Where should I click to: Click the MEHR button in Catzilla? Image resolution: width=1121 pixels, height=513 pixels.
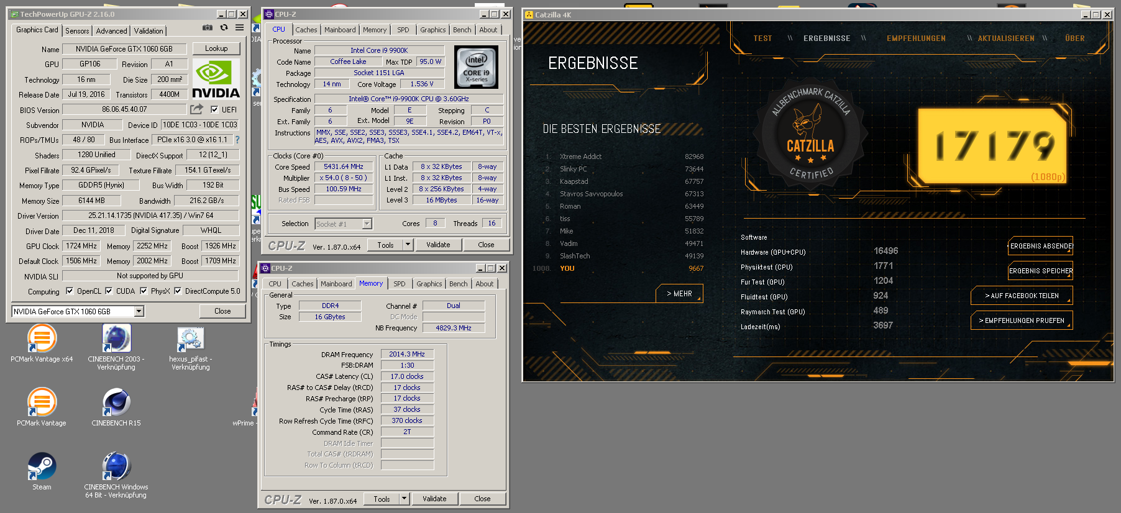(x=679, y=293)
